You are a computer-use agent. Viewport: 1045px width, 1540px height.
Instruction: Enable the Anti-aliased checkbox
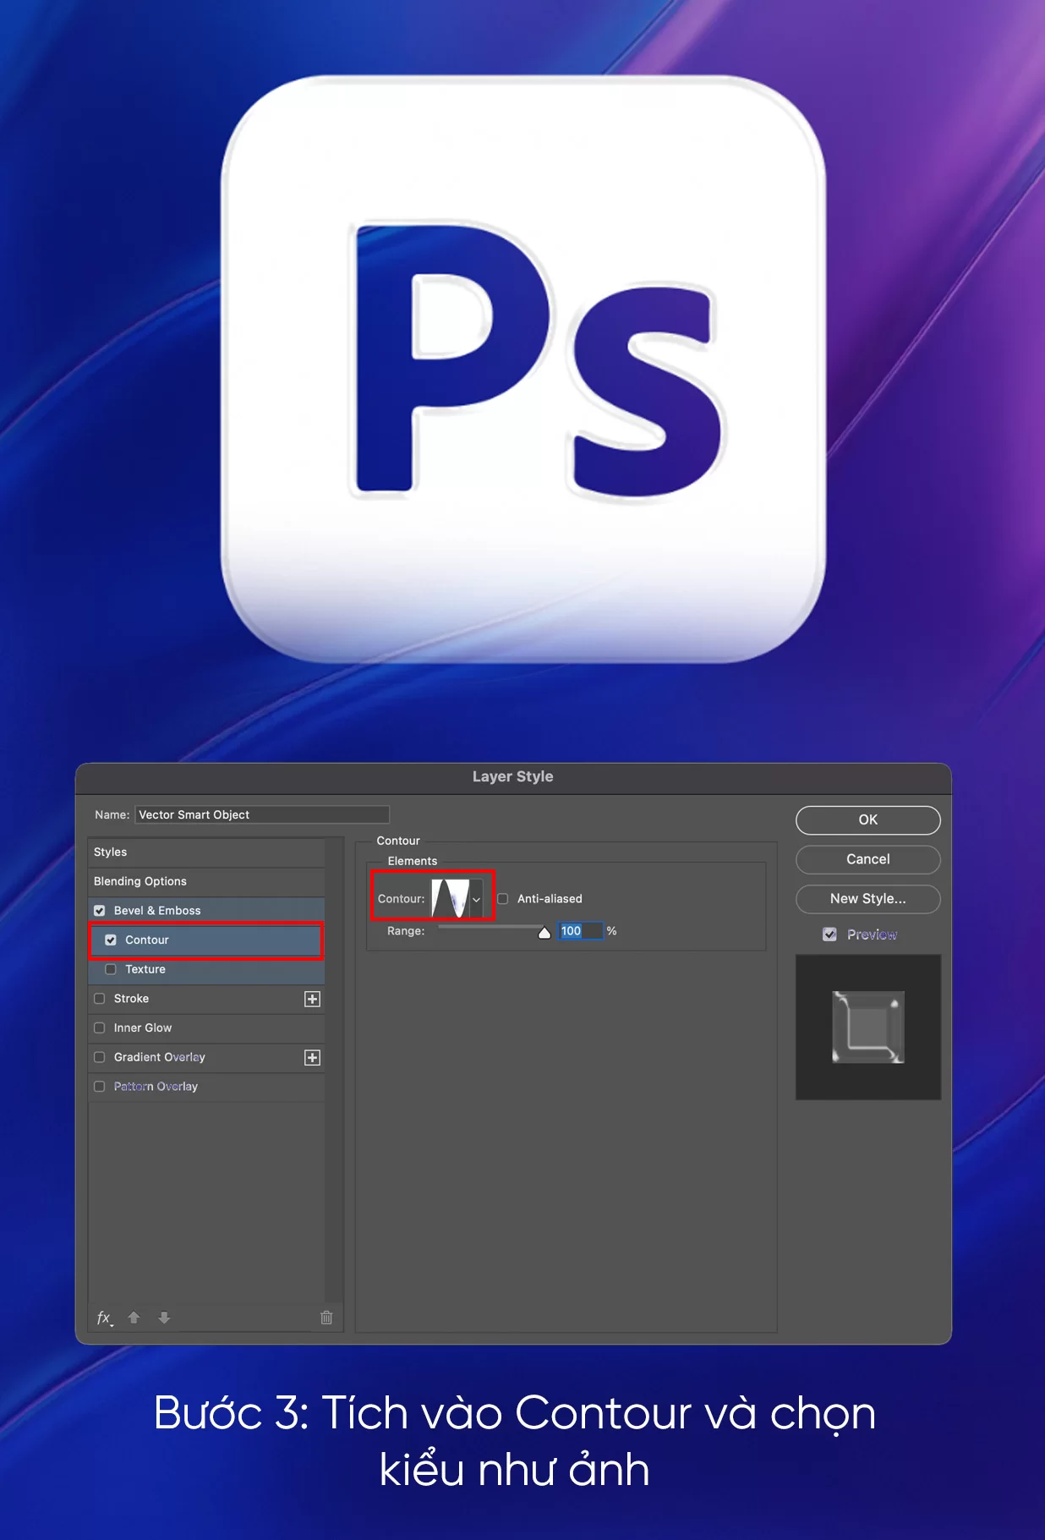click(503, 899)
